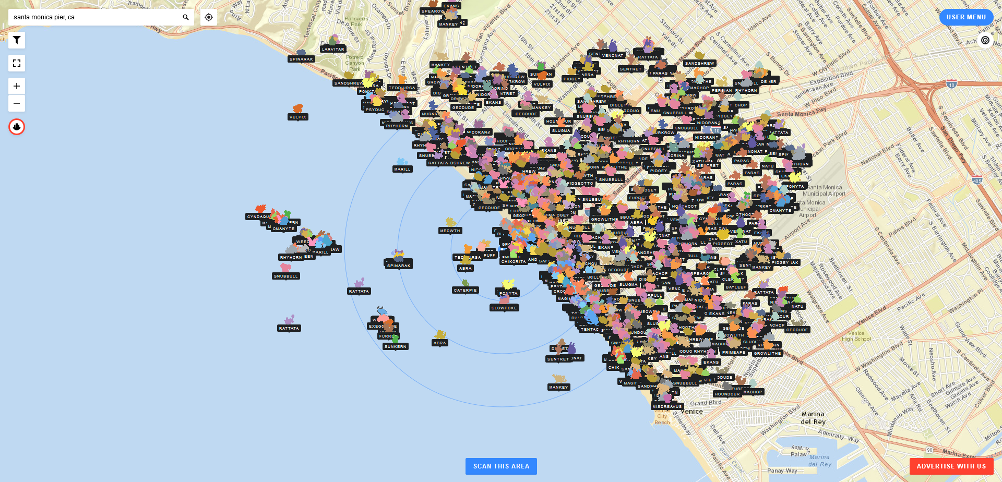Center map on my location
Image resolution: width=1002 pixels, height=482 pixels.
209,17
